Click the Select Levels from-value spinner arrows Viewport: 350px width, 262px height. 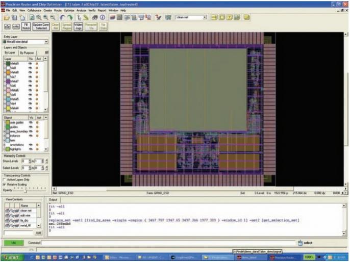click(30, 168)
